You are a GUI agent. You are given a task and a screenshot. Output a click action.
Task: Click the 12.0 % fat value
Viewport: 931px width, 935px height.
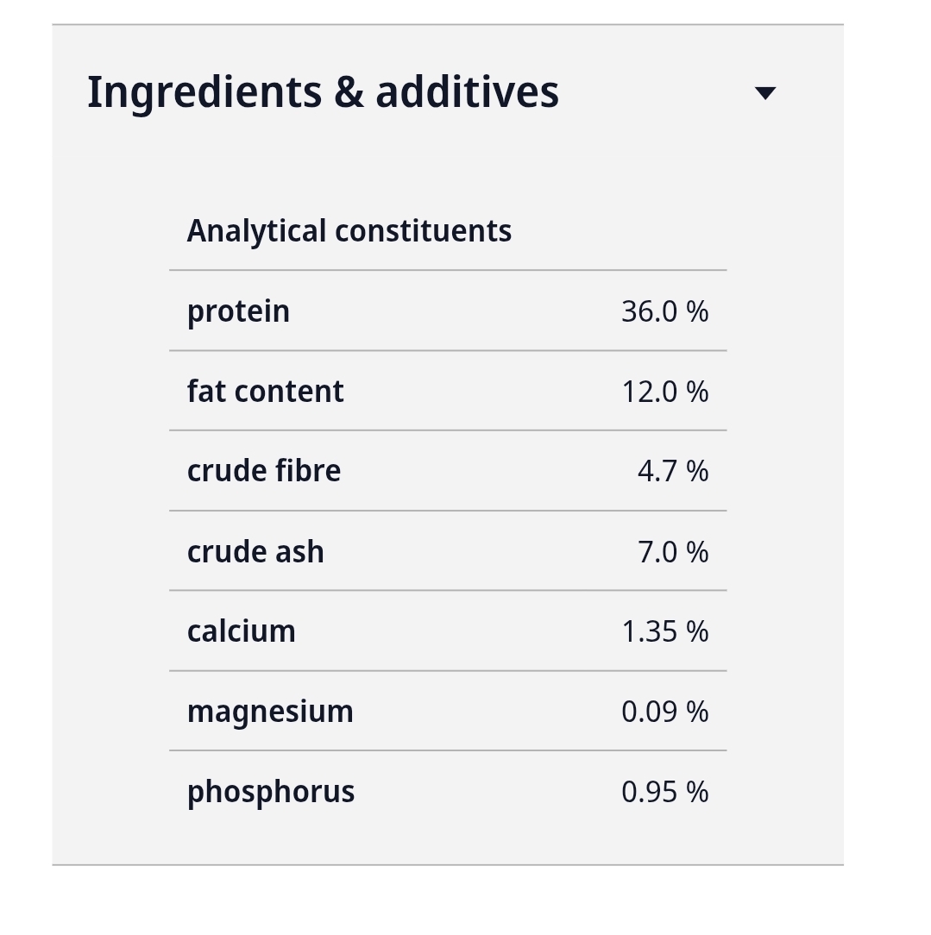click(x=664, y=392)
